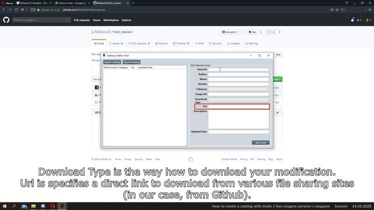This screenshot has height=210, width=374.
Task: Click the browser address bar URL
Action: pyautogui.click(x=84, y=10)
